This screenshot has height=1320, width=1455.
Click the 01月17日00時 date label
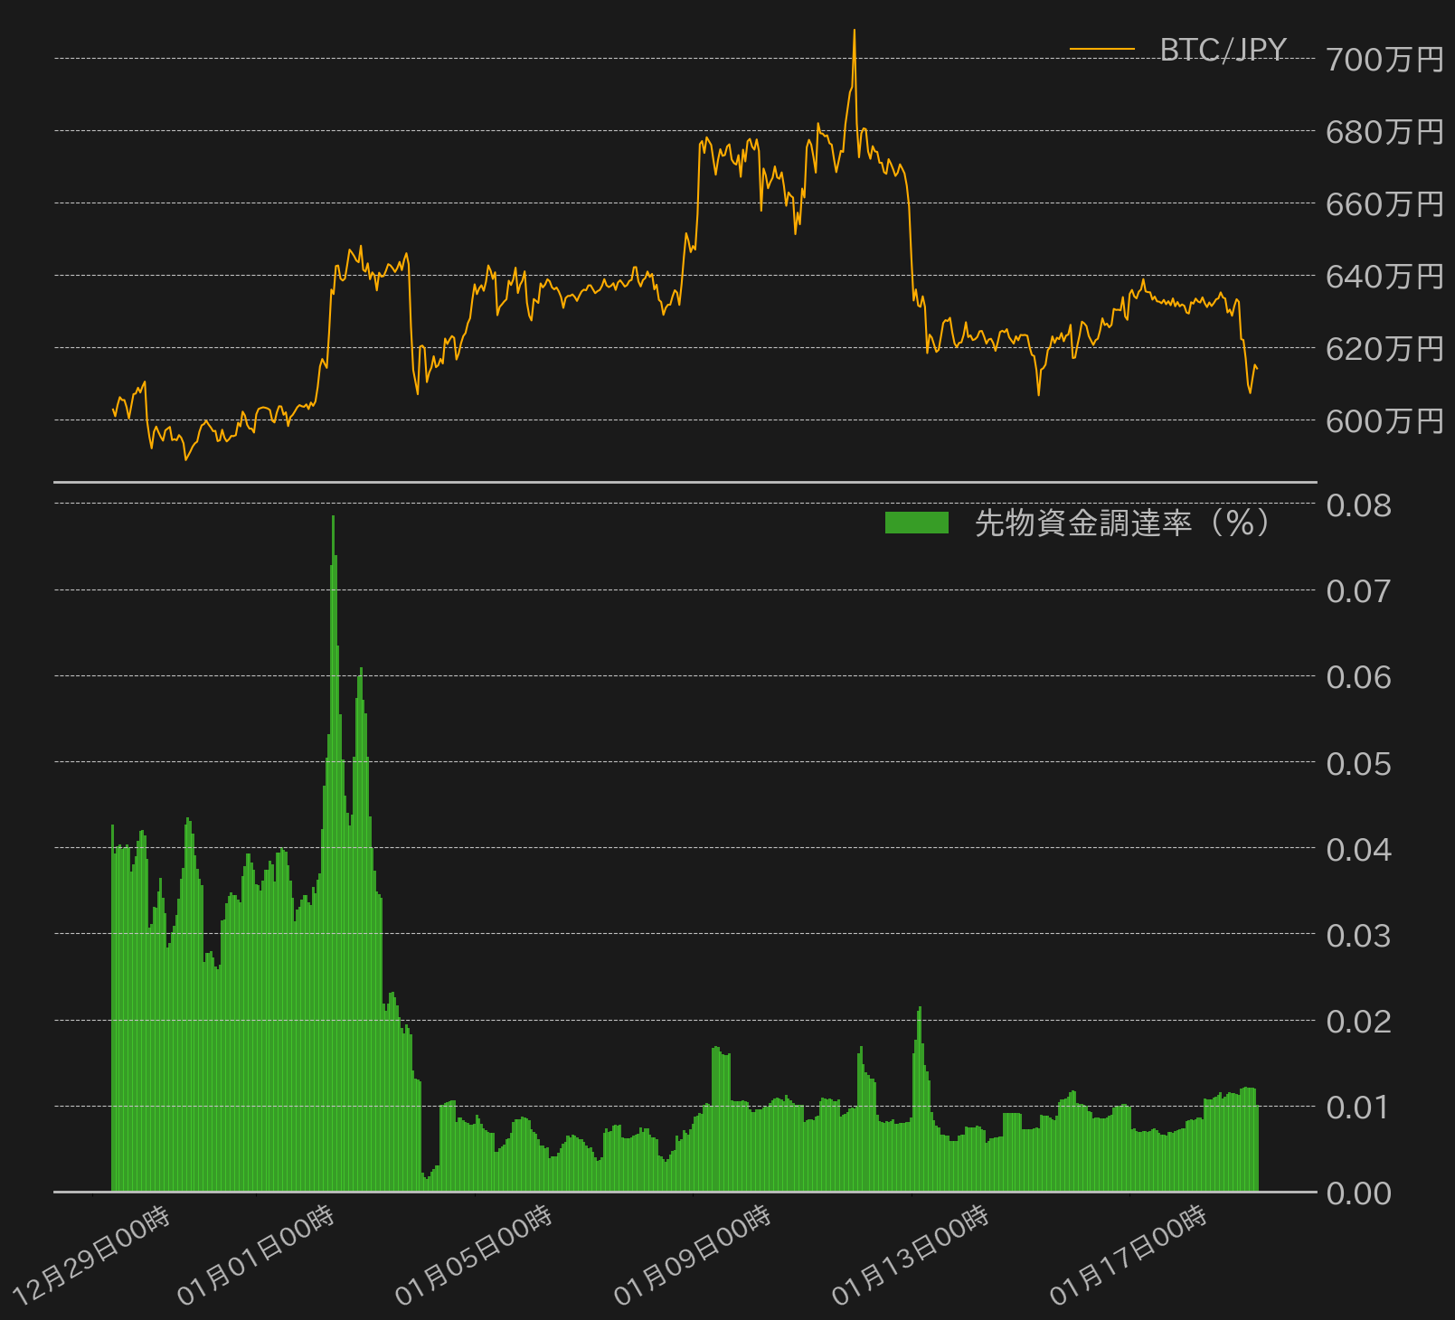(x=1129, y=1256)
